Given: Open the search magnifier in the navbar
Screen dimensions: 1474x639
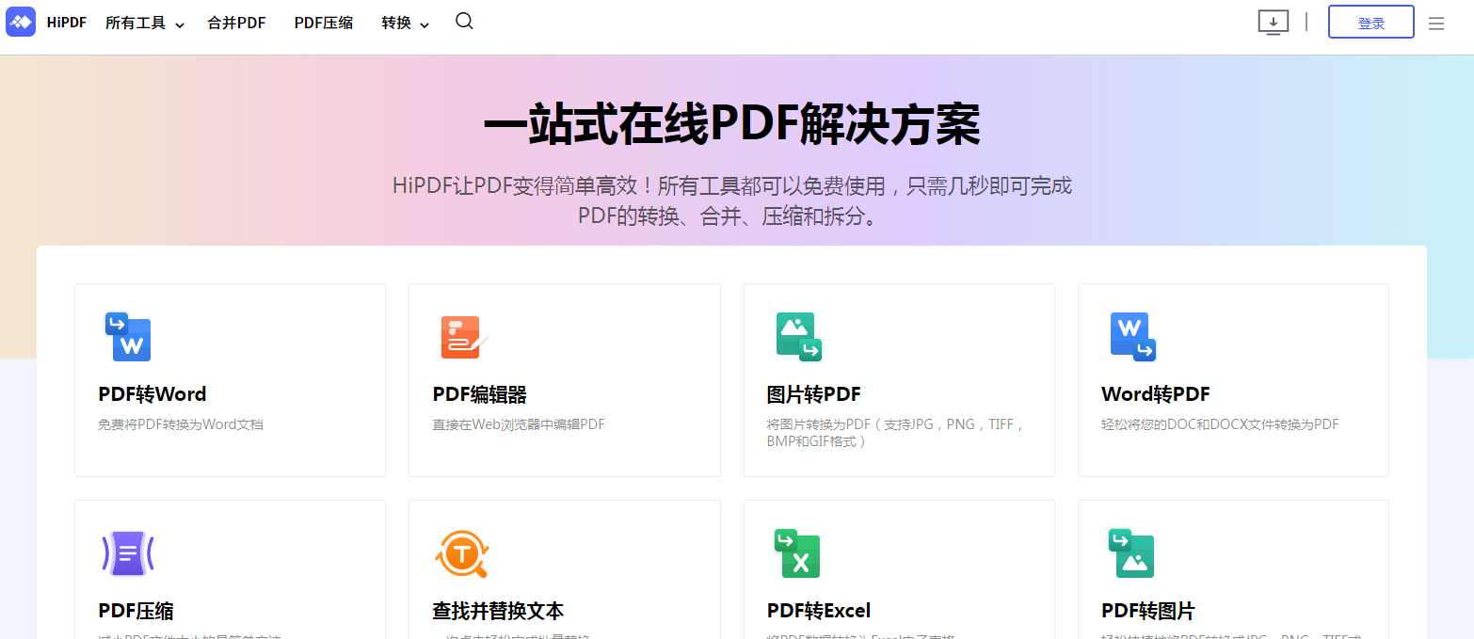Looking at the screenshot, I should coord(463,21).
